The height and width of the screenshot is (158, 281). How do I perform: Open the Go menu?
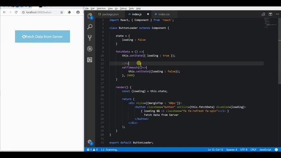116,8
